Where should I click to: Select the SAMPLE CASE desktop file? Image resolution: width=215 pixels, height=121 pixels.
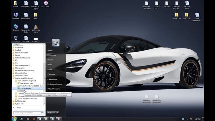pyautogui.click(x=157, y=5)
